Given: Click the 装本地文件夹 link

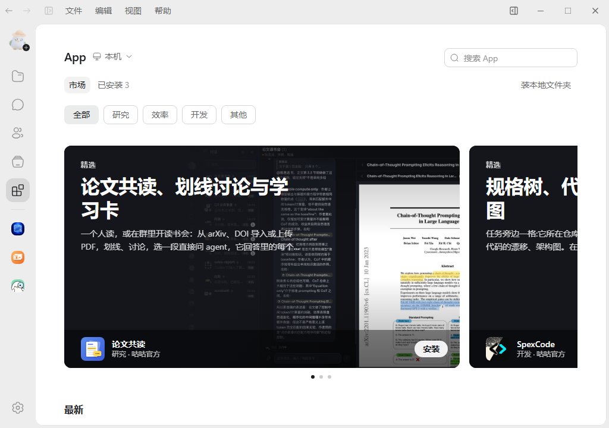Looking at the screenshot, I should pyautogui.click(x=546, y=85).
